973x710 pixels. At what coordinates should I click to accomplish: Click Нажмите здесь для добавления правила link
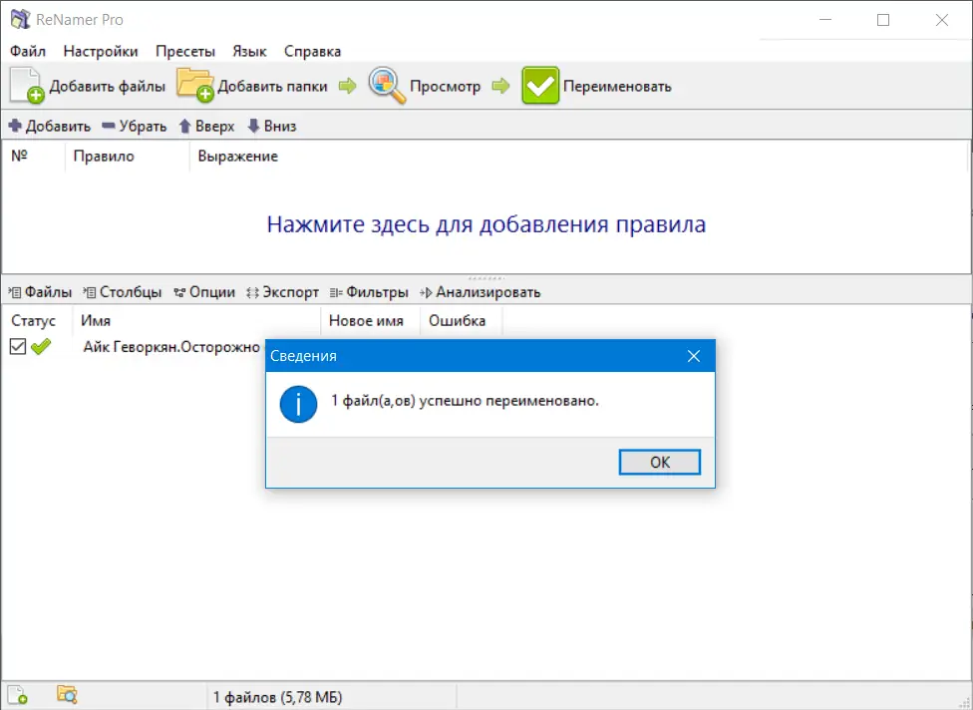click(486, 224)
